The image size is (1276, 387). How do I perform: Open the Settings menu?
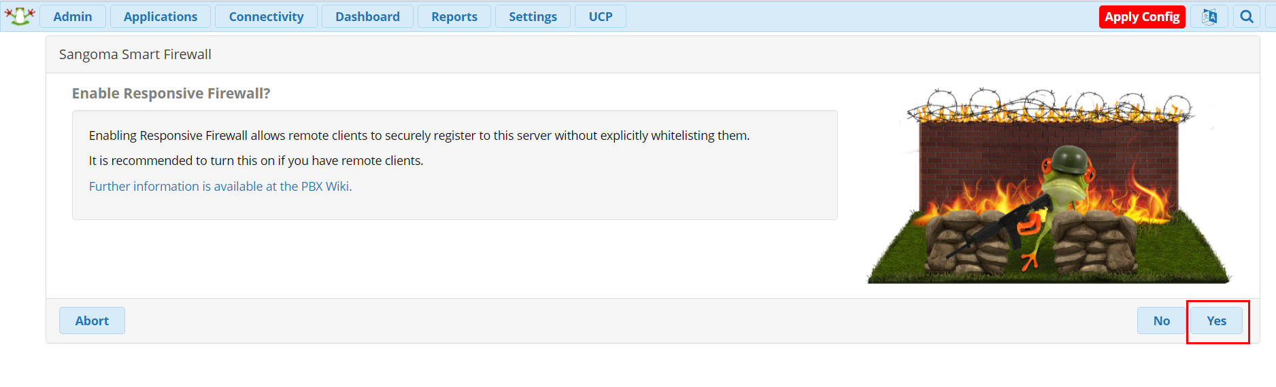pos(533,16)
